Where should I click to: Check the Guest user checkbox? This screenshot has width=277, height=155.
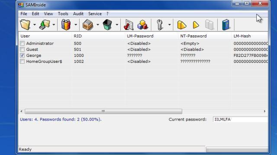[22, 50]
